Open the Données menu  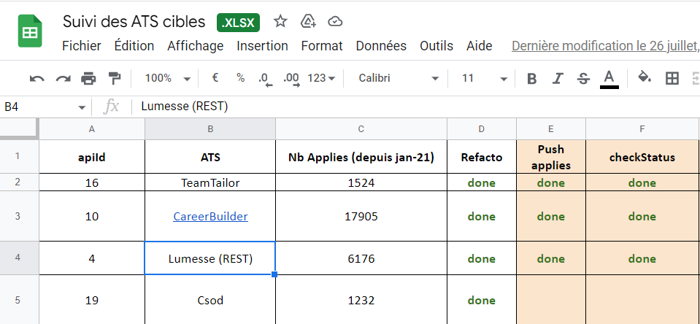click(381, 46)
